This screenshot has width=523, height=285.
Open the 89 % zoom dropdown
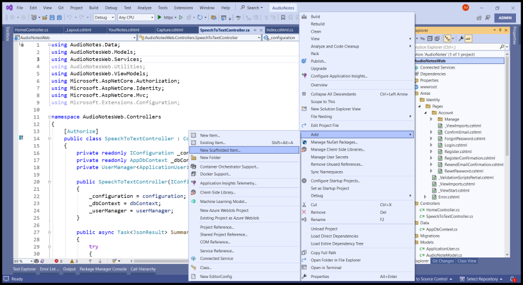click(x=23, y=261)
